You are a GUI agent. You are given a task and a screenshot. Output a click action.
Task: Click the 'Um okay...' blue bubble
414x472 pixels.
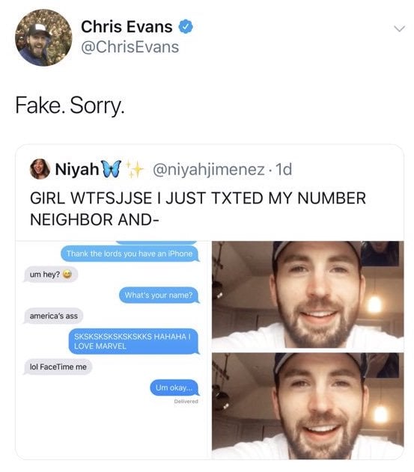click(x=174, y=387)
